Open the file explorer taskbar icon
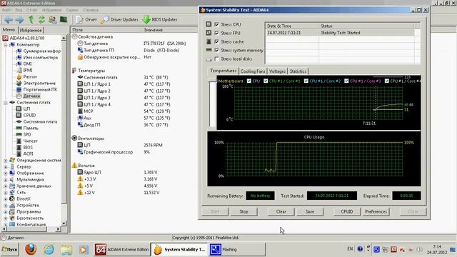Viewport: 457px width, 257px height. [66, 250]
